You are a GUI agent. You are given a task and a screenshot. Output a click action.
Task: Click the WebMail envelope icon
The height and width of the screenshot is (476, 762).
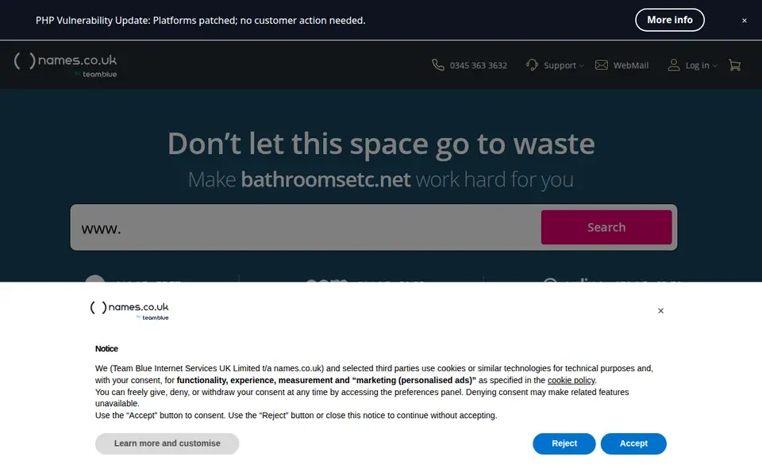click(x=601, y=65)
